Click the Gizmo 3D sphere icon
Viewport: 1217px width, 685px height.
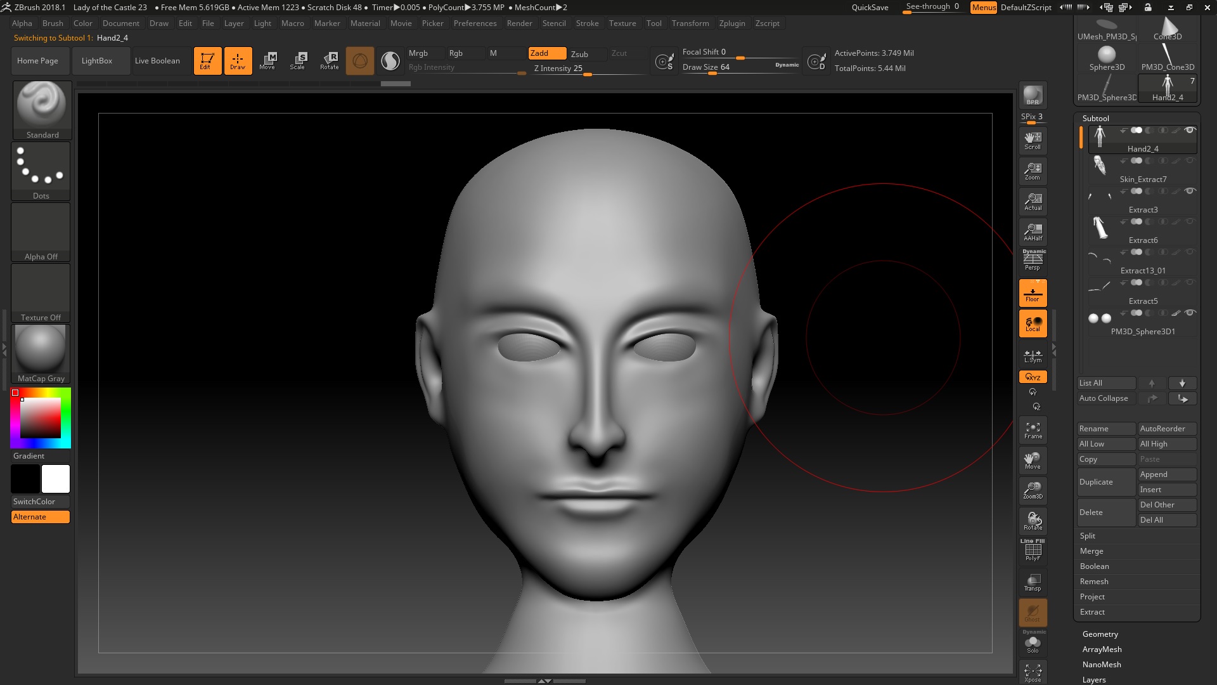click(360, 61)
